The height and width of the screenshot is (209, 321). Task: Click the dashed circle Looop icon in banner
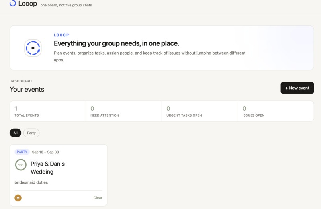33,48
